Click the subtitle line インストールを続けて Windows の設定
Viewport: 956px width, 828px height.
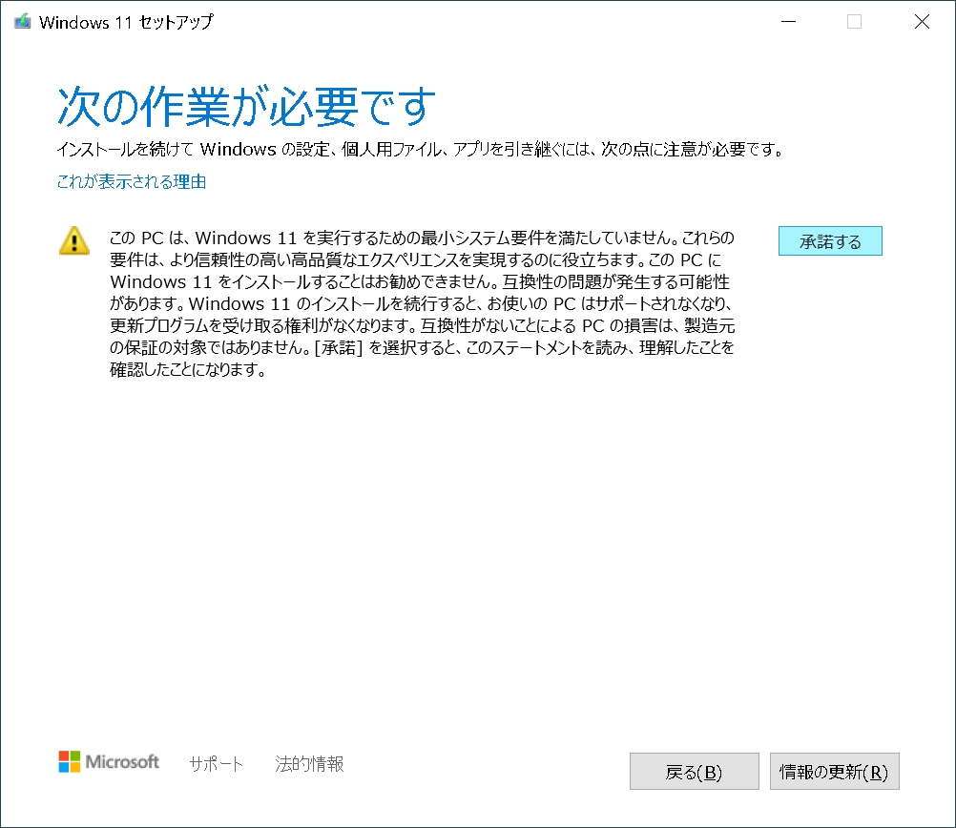pyautogui.click(x=420, y=149)
